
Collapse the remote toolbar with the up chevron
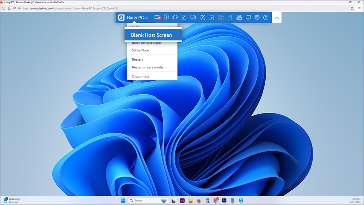point(277,18)
